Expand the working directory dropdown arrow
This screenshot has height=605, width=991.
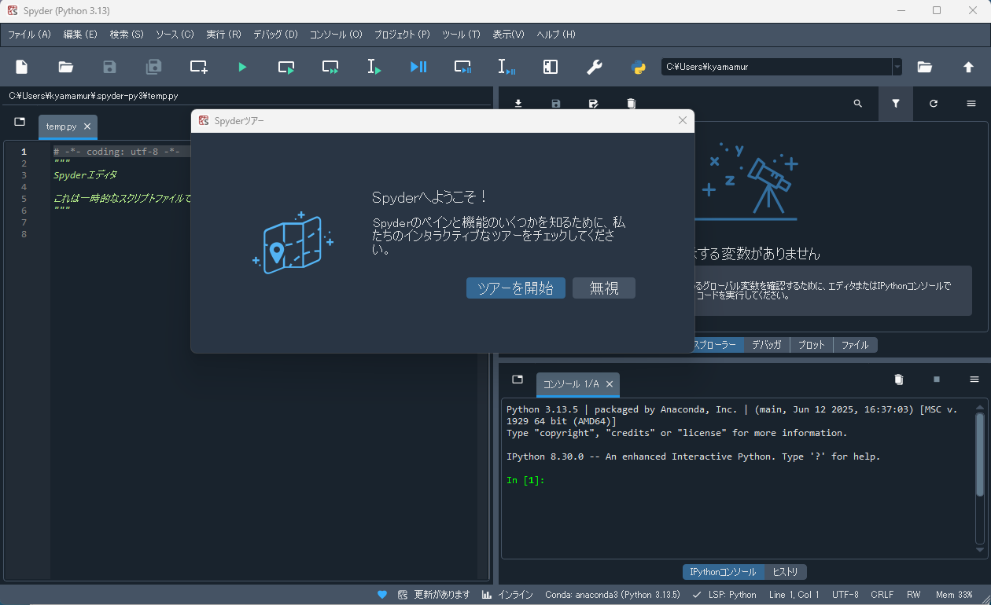pos(897,68)
